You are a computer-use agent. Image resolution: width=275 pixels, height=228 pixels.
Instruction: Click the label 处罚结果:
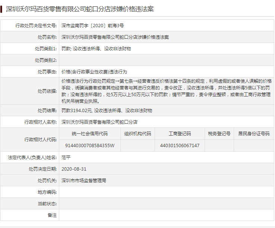click(x=47, y=111)
